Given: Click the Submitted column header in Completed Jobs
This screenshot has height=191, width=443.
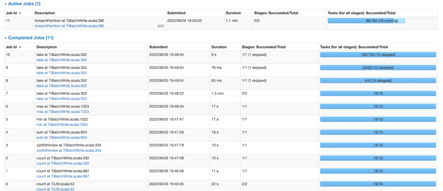Looking at the screenshot, I should click(158, 47).
